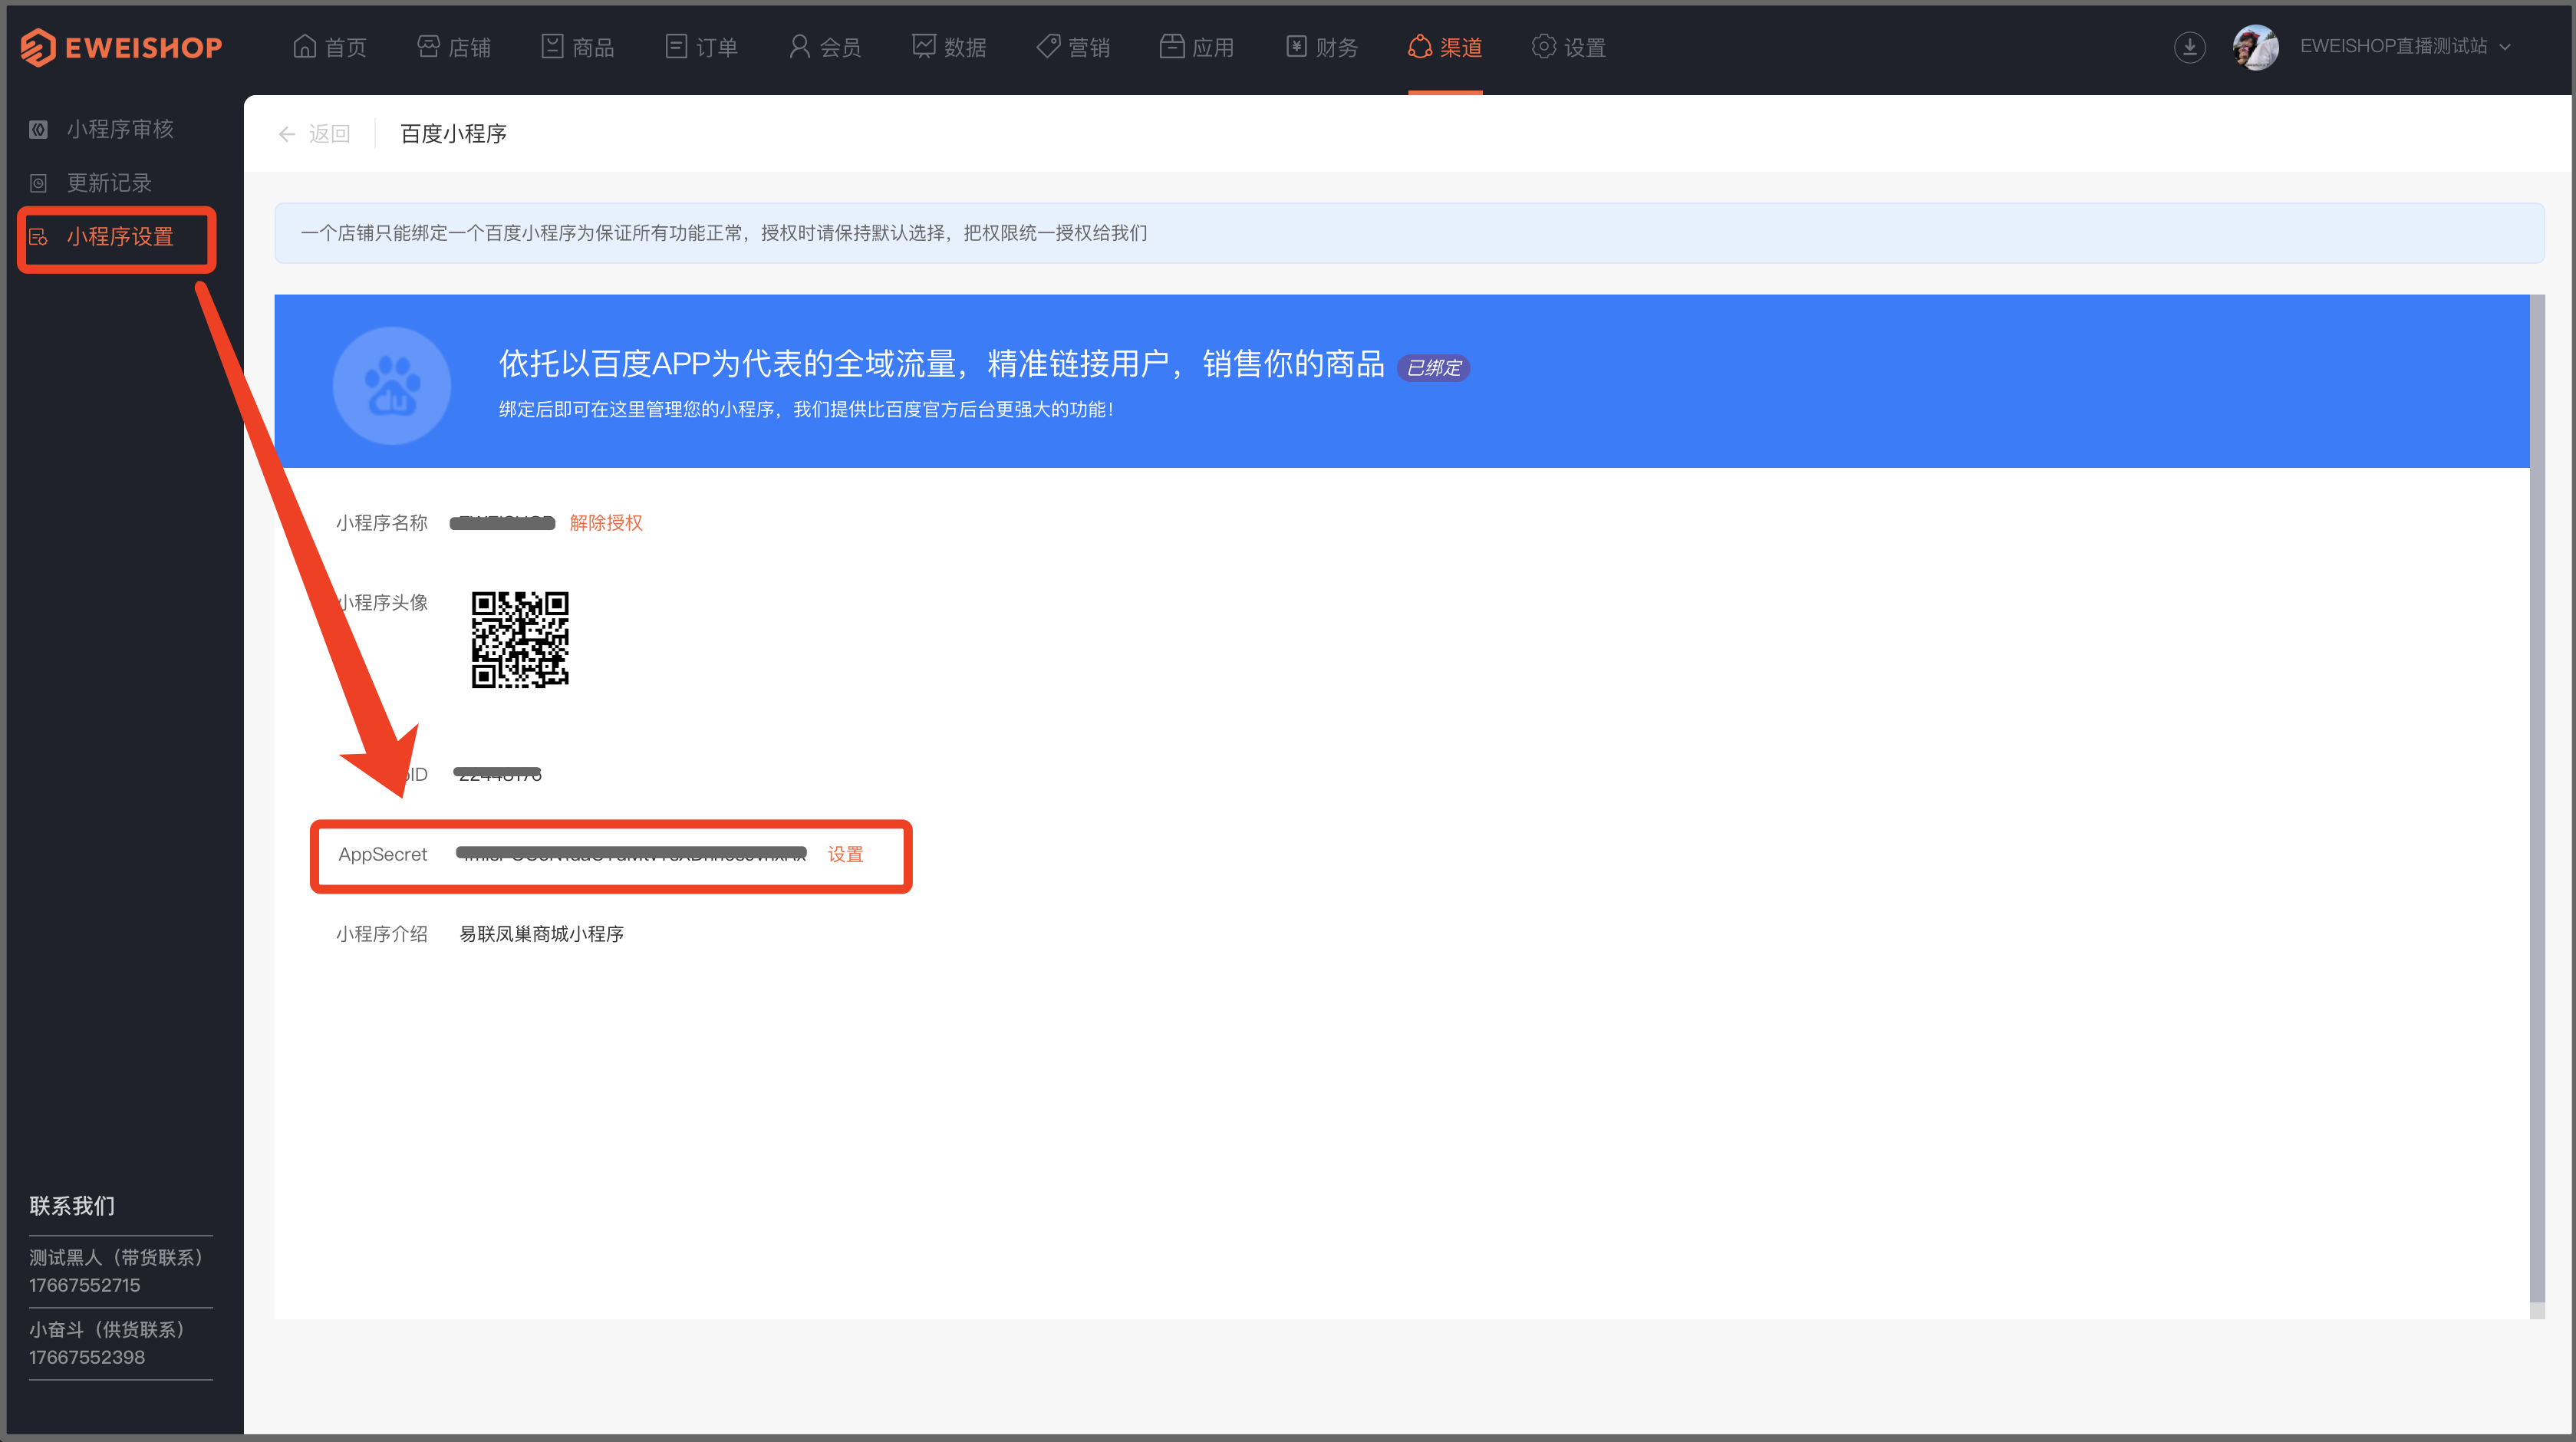Click the description 易联凤巢商城小程序

click(x=542, y=934)
